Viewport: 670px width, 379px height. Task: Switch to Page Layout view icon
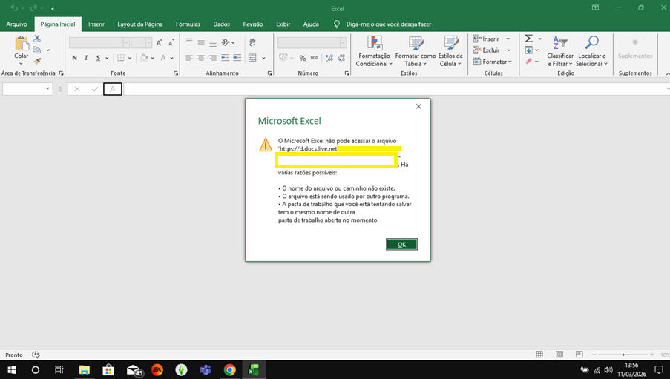tap(559, 355)
